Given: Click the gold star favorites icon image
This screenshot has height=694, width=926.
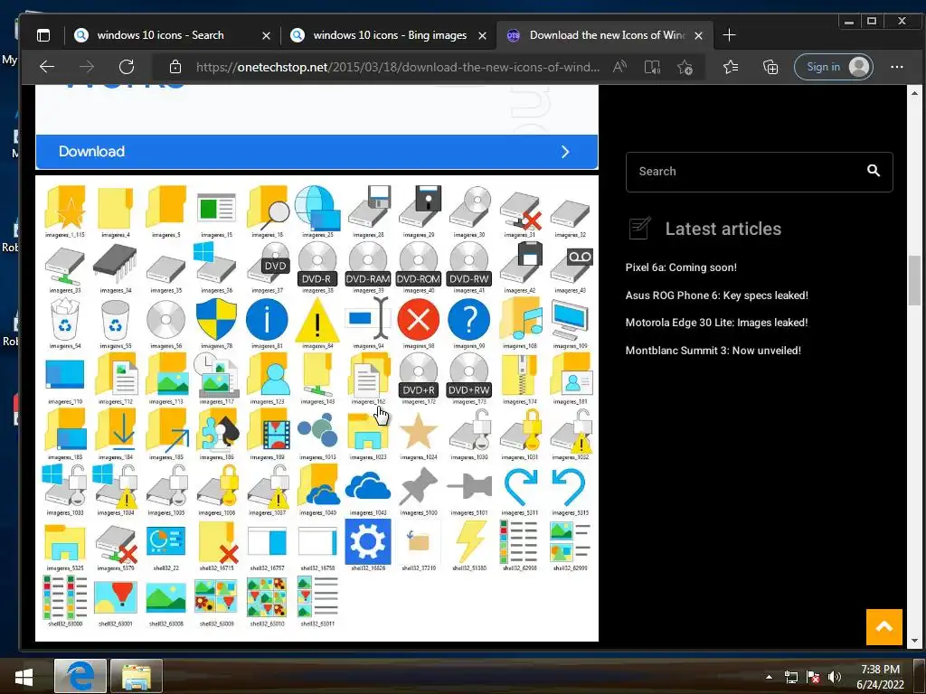Looking at the screenshot, I should click(418, 431).
